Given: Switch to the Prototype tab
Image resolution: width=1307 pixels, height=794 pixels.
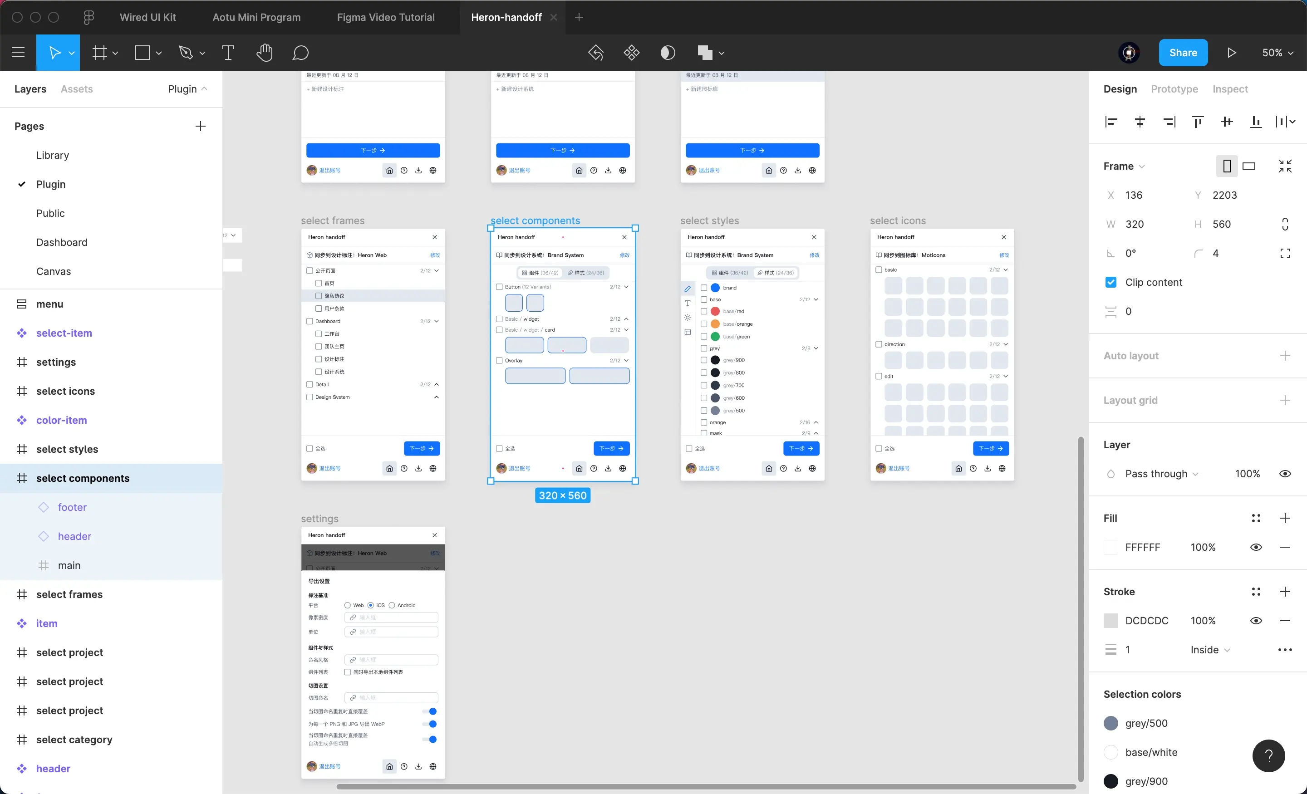Looking at the screenshot, I should [1174, 89].
